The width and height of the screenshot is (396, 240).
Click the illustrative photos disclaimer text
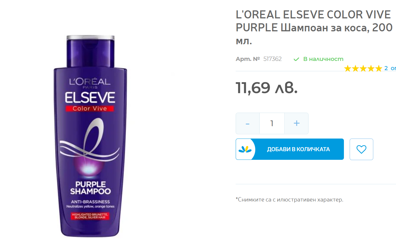pyautogui.click(x=290, y=199)
